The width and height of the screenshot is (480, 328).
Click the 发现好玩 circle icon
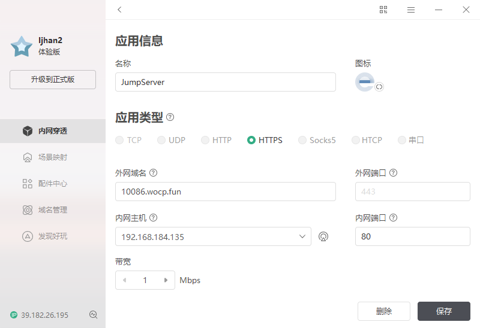(28, 236)
